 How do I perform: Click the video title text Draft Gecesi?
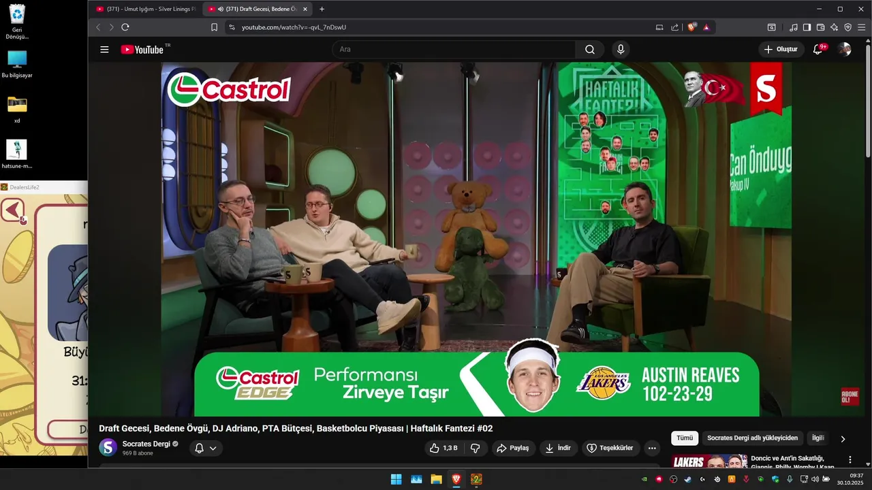point(296,428)
